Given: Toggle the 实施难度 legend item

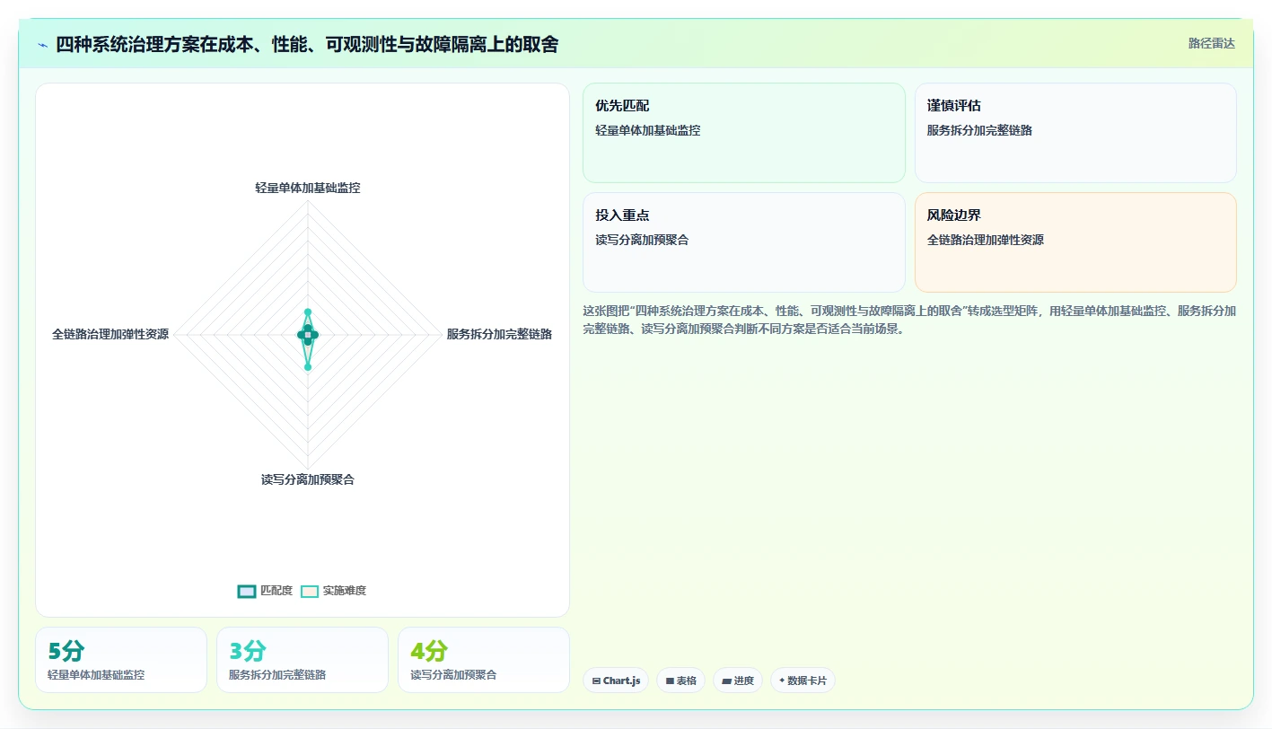Looking at the screenshot, I should [333, 591].
